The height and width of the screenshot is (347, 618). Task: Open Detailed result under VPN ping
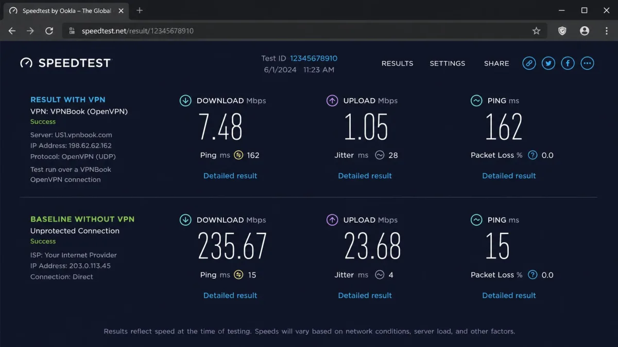click(x=509, y=176)
